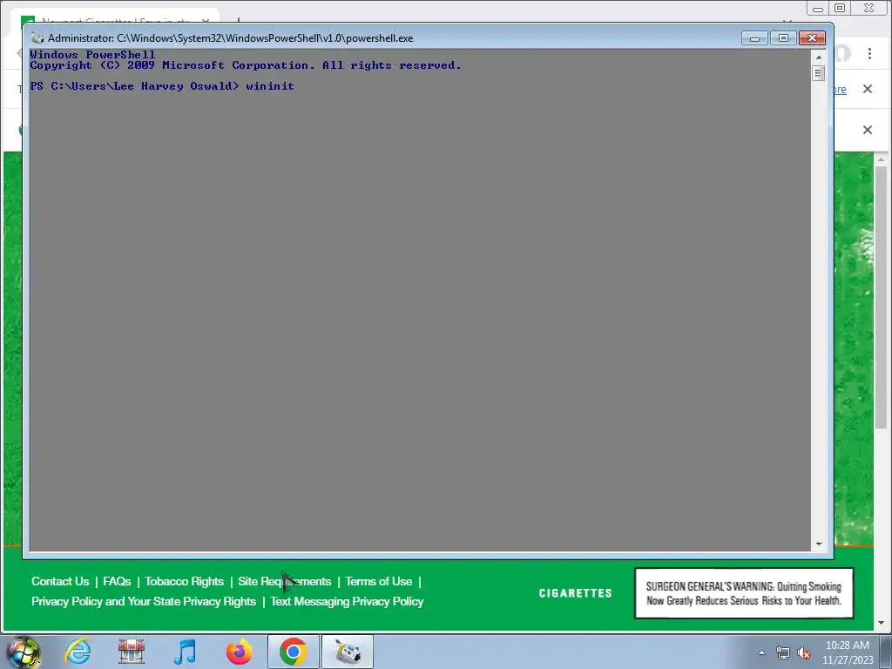Minimize the Chrome window
892x669 pixels.
point(817,9)
